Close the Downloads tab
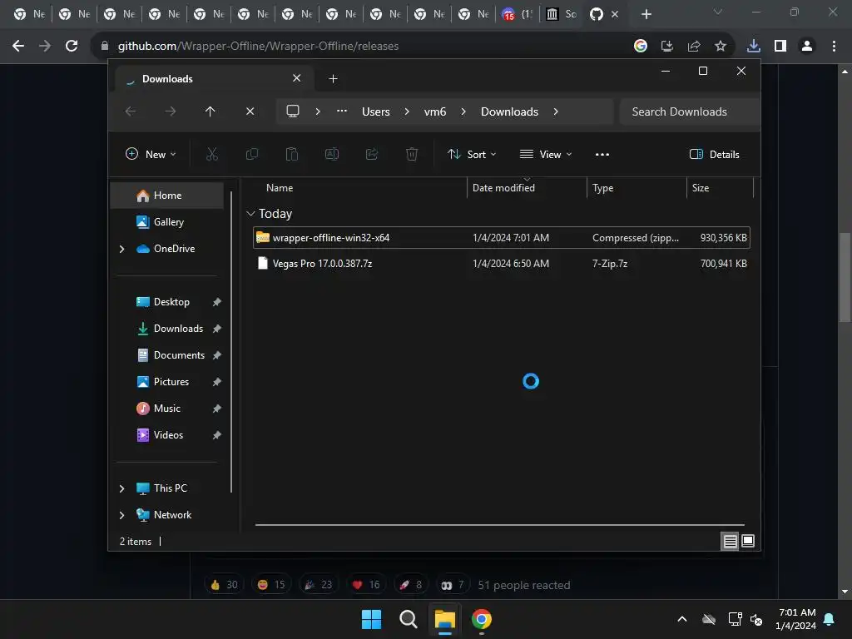This screenshot has width=852, height=639. tap(297, 78)
